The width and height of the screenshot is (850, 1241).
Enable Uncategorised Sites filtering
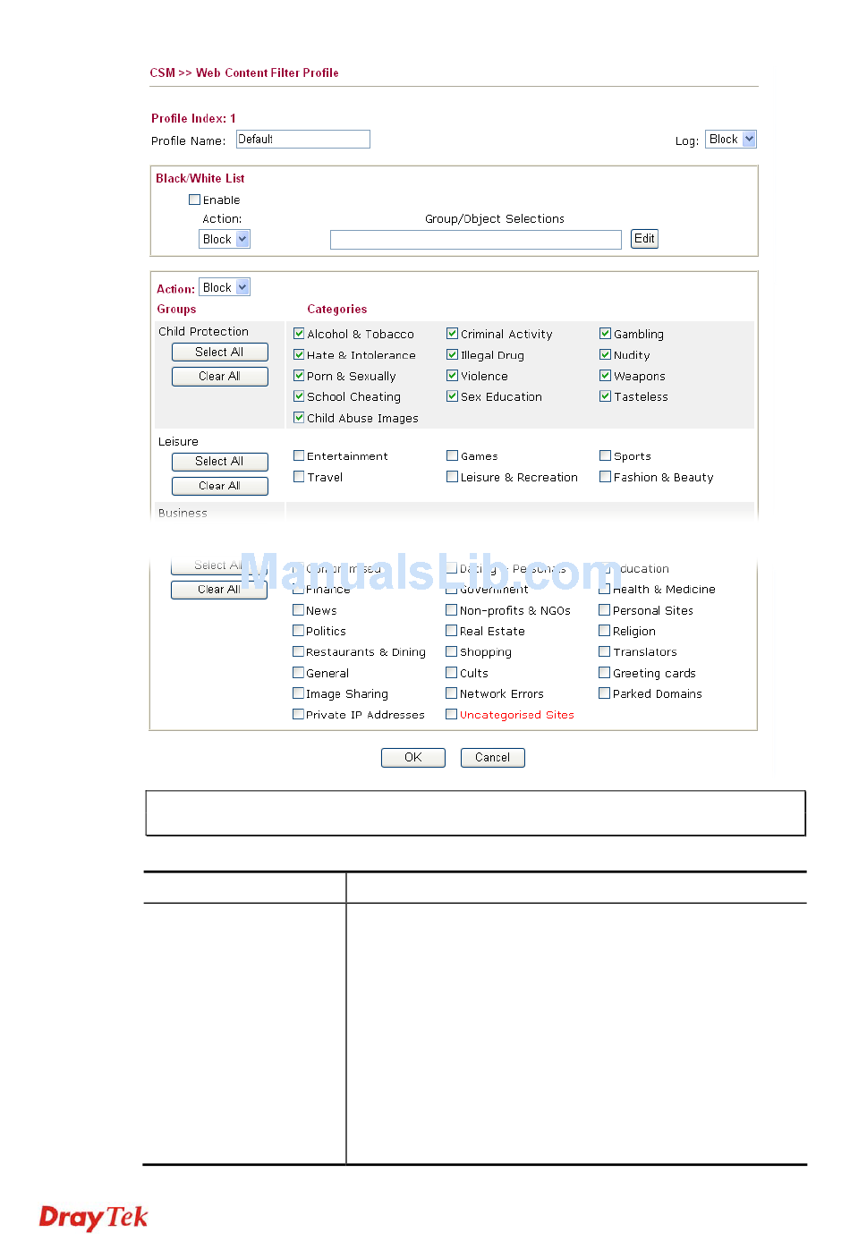point(452,714)
